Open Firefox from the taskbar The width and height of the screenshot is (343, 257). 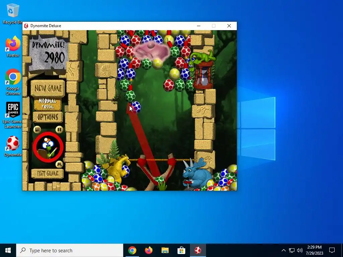(x=149, y=250)
